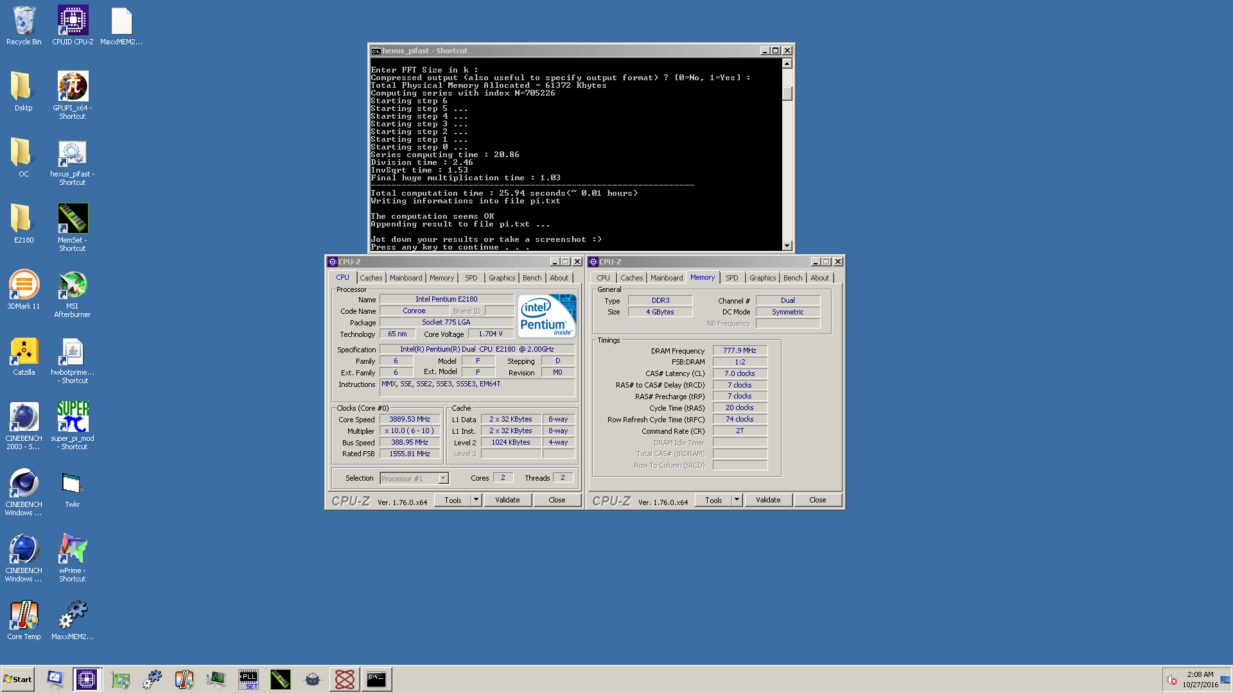Viewport: 1233px width, 693px height.
Task: Open the OC folder
Action: tap(24, 158)
